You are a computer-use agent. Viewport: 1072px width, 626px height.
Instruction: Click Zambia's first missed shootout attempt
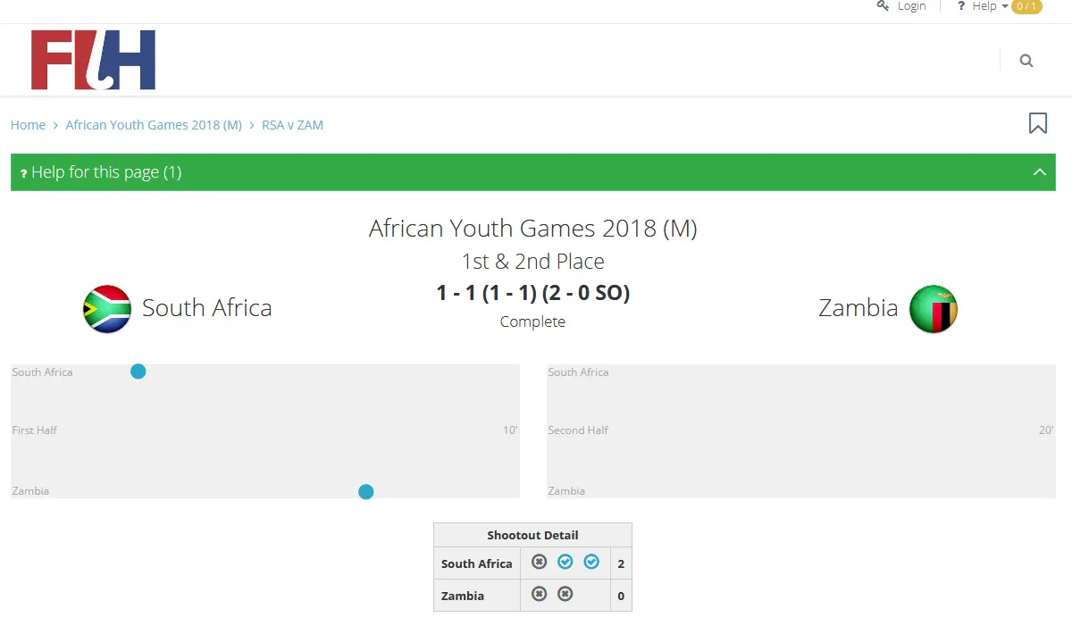coord(539,594)
